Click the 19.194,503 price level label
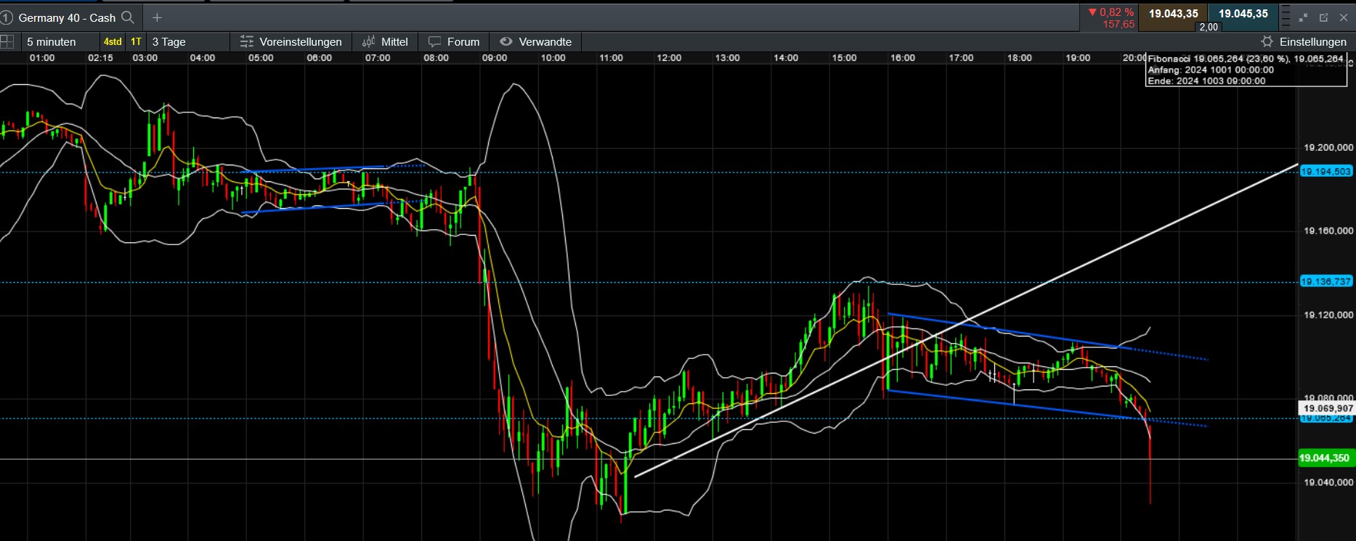Viewport: 1356px width, 541px height. 1325,172
